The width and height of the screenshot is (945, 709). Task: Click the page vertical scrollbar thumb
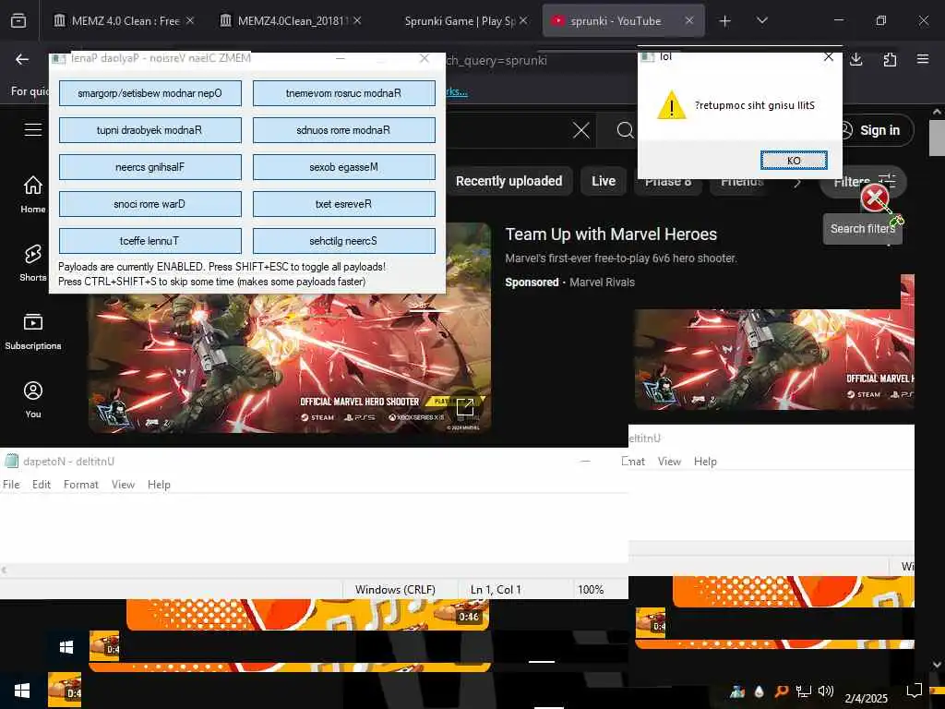pos(937,138)
